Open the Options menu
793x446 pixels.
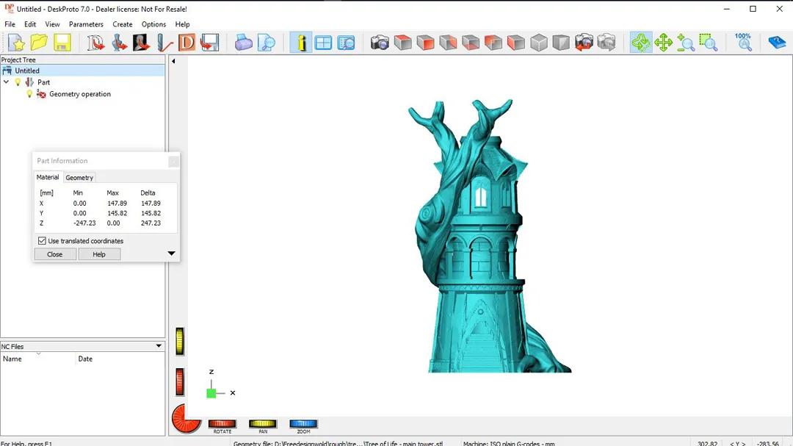153,24
